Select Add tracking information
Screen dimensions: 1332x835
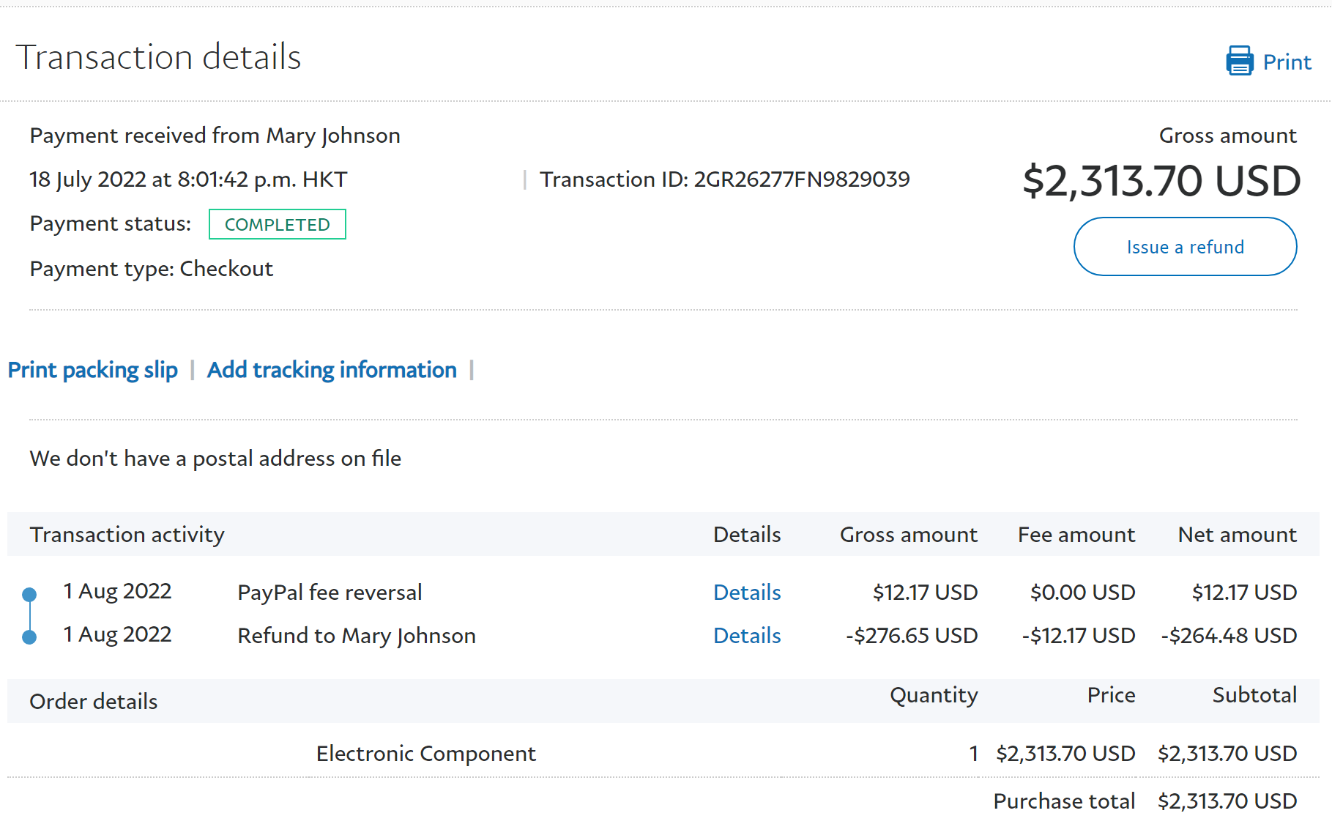click(332, 370)
